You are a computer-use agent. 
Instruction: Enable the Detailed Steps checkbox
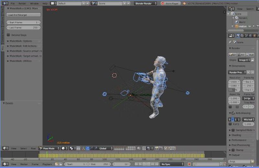[x=8, y=35]
